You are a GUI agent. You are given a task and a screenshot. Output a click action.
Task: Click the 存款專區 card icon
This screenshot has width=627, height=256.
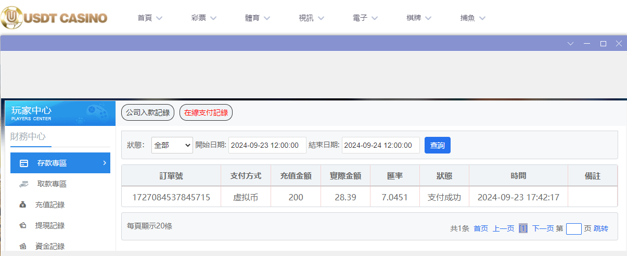click(x=24, y=163)
